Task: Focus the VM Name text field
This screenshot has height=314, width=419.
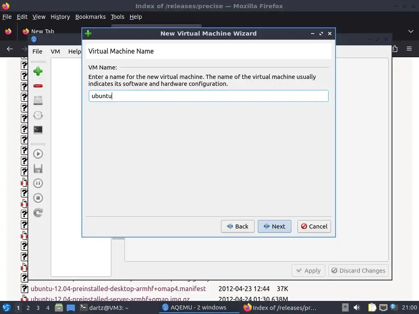Action: point(208,96)
